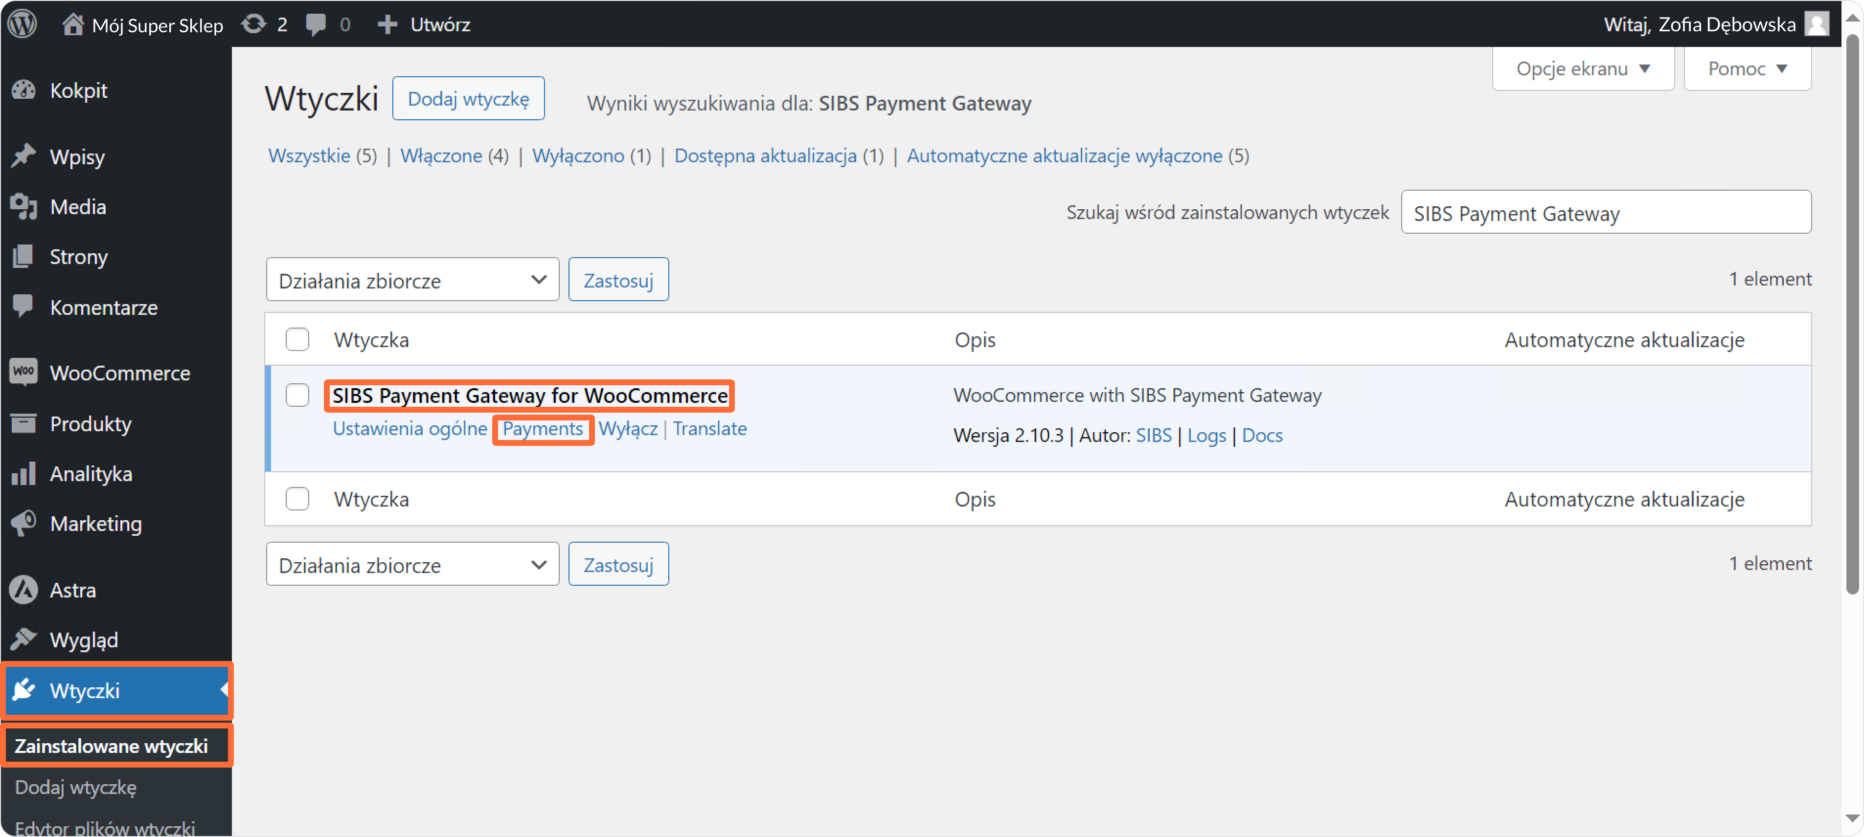
Task: Click the plugin search input field
Action: (1605, 213)
